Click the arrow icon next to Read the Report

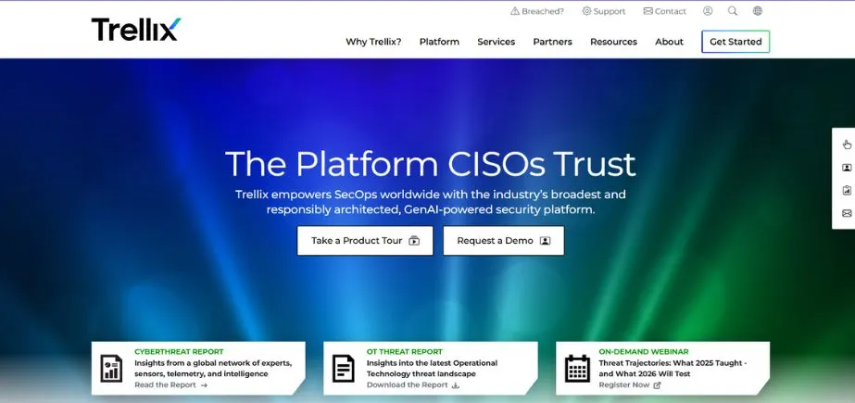tap(204, 385)
